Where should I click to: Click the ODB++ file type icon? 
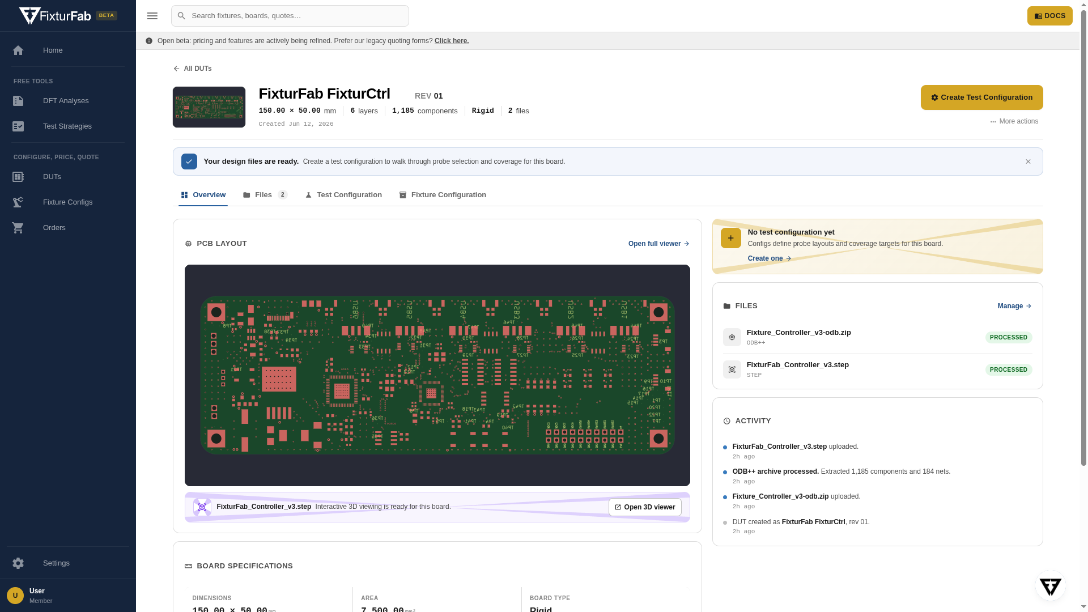732,337
